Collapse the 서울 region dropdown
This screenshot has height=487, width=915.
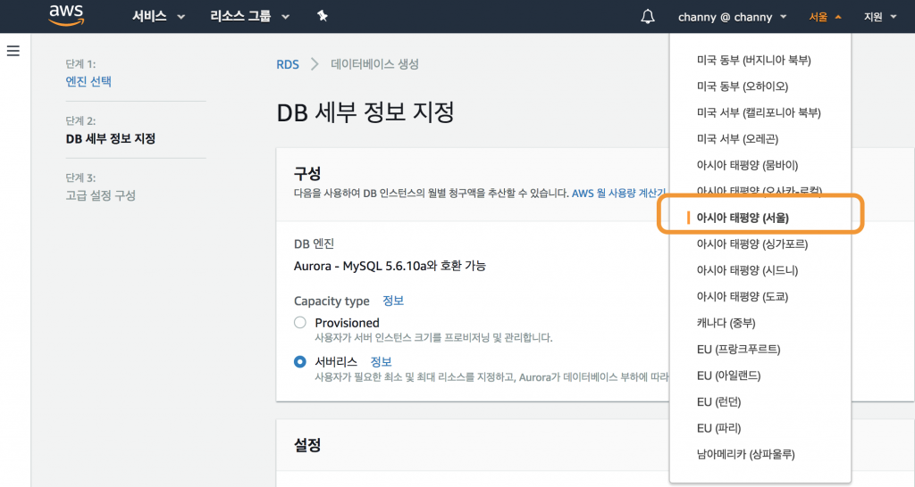point(825,18)
